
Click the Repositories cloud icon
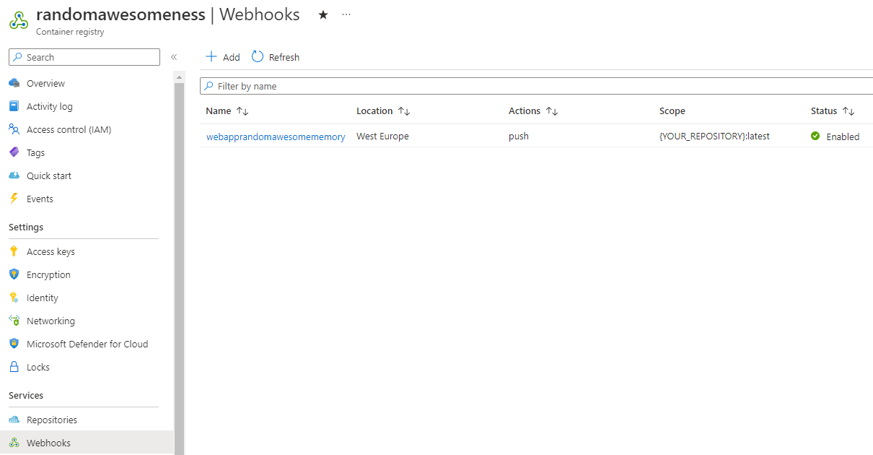click(14, 420)
